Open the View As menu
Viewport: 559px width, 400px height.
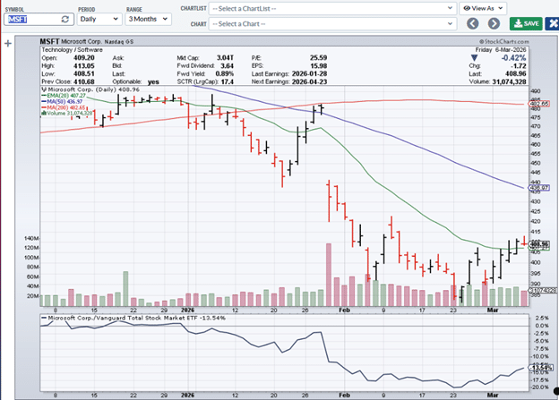483,8
